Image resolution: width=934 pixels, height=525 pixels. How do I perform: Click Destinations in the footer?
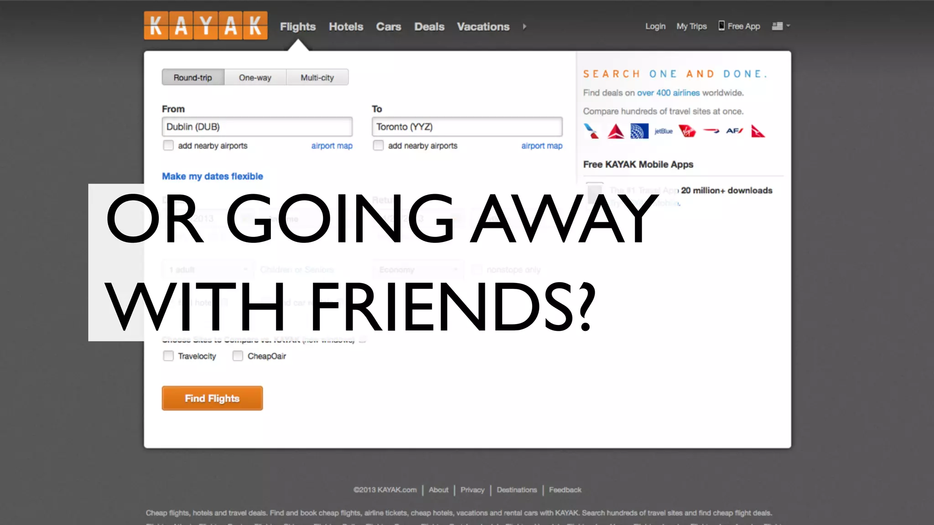517,490
